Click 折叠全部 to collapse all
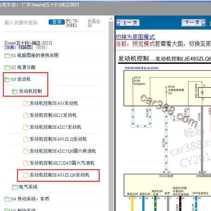The image size is (211, 211). point(94,23)
